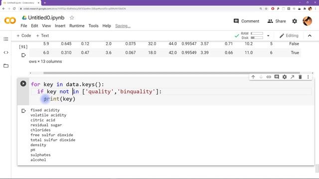Click the Share button
Viewport: 319px width, 179px height.
pyautogui.click(x=277, y=21)
